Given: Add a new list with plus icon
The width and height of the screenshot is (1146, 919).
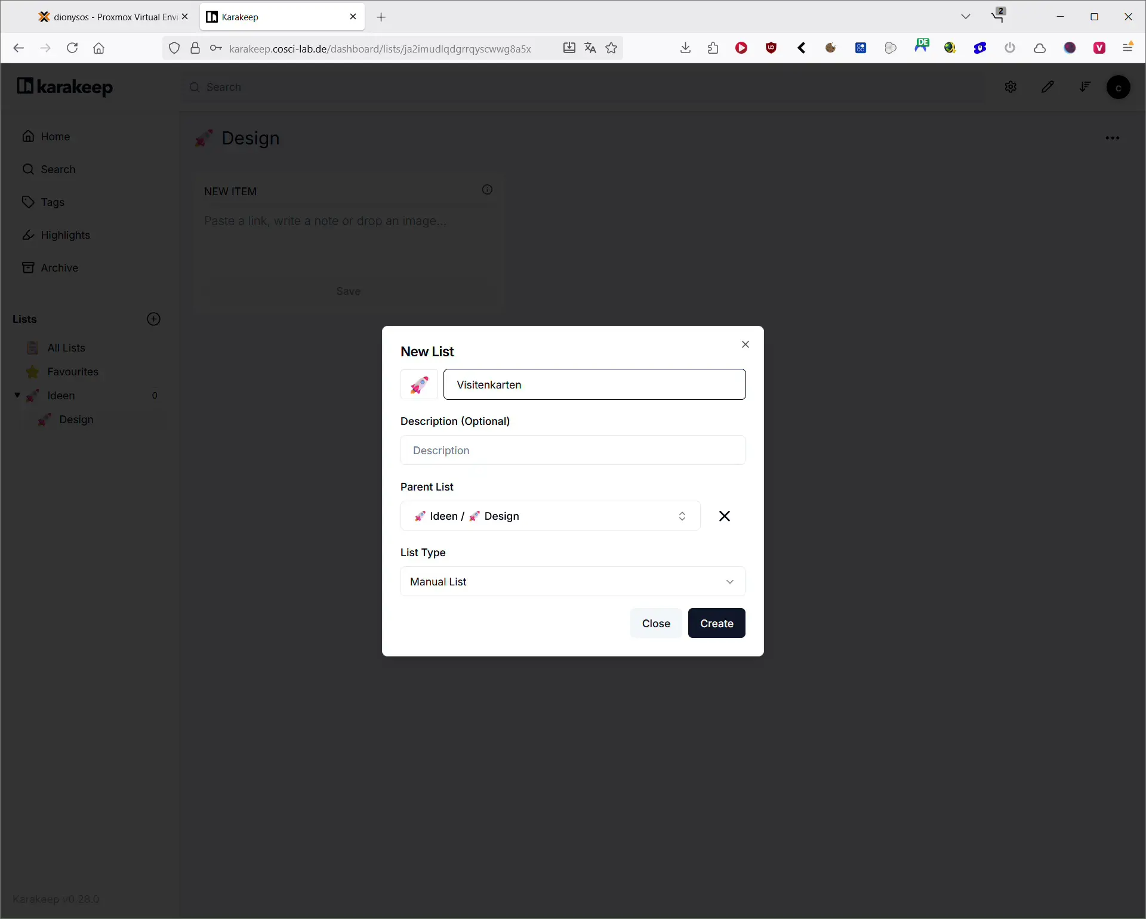Looking at the screenshot, I should [x=153, y=319].
